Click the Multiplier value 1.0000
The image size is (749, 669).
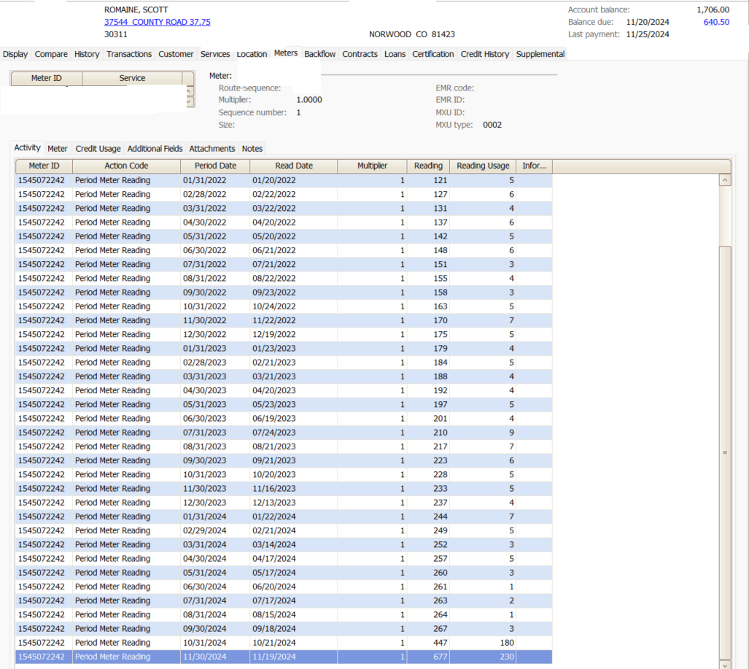(x=309, y=100)
